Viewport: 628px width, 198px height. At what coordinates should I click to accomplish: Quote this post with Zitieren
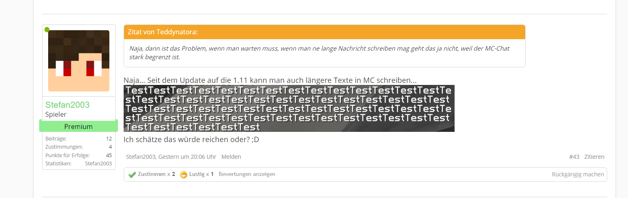pyautogui.click(x=594, y=157)
